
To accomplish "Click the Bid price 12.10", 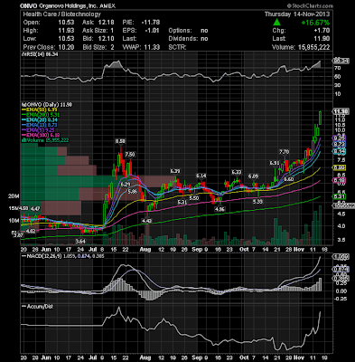I will (106, 39).
